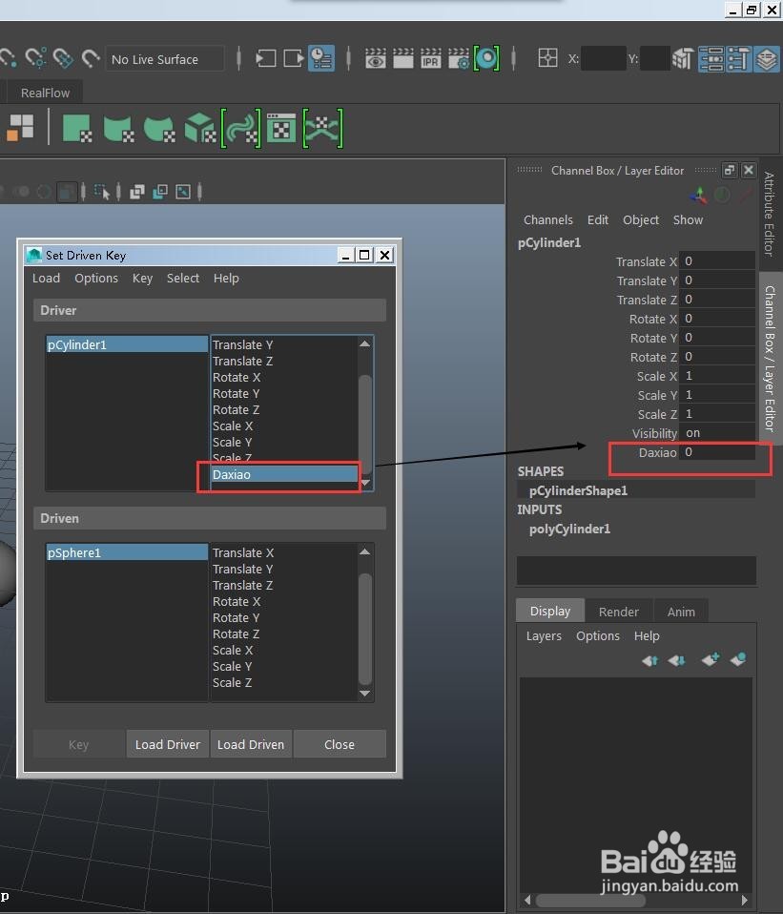Screen dimensions: 783x914
Task: Open the Help menu in Set Driven Key
Action: (226, 278)
